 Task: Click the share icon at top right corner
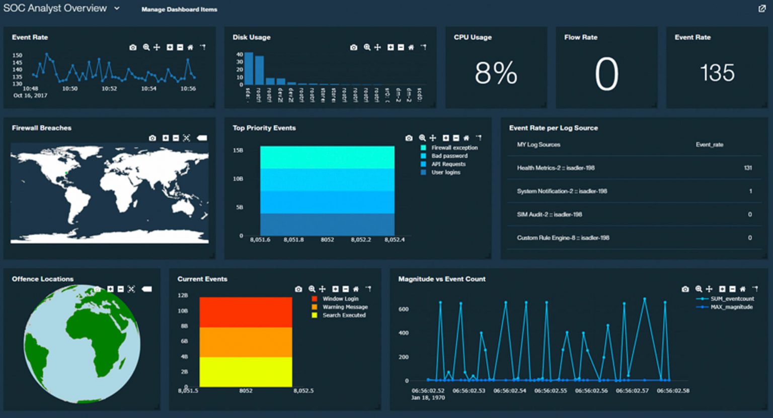click(x=762, y=9)
